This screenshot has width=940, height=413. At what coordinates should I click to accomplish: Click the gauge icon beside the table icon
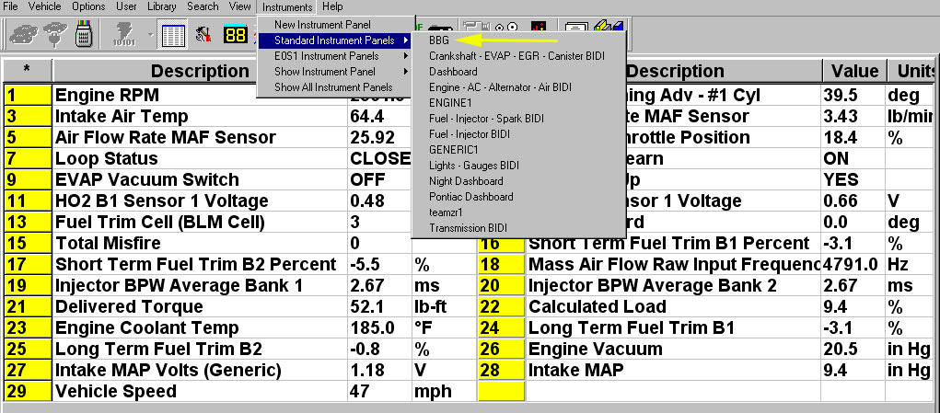click(203, 36)
